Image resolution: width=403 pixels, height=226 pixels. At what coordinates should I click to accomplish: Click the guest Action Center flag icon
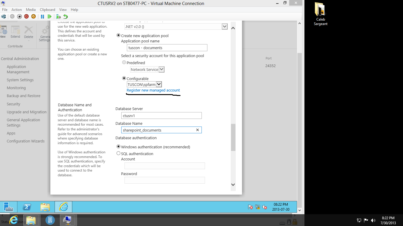(250, 207)
